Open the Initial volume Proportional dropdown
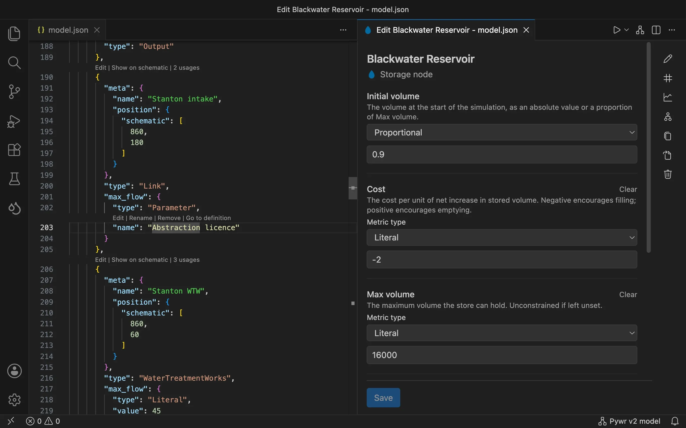Screen dimensions: 686x428 point(502,132)
